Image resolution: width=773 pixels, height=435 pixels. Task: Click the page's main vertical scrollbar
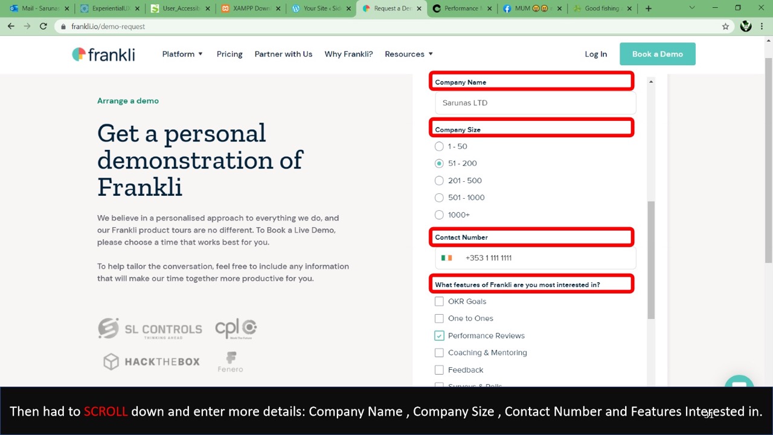coord(768,160)
